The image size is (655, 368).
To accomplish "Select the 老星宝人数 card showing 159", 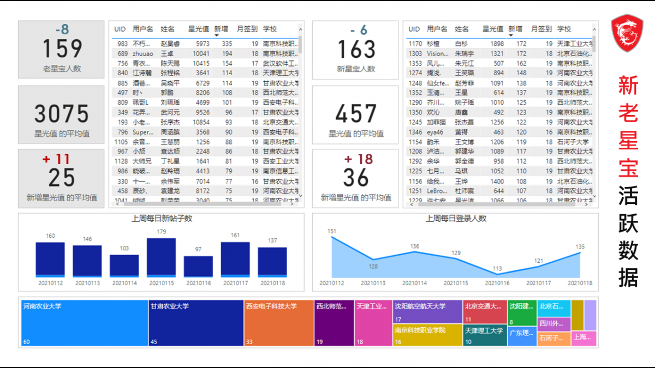I will 61,50.
